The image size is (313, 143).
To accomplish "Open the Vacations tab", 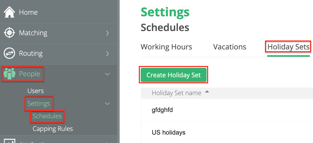I will 229,47.
